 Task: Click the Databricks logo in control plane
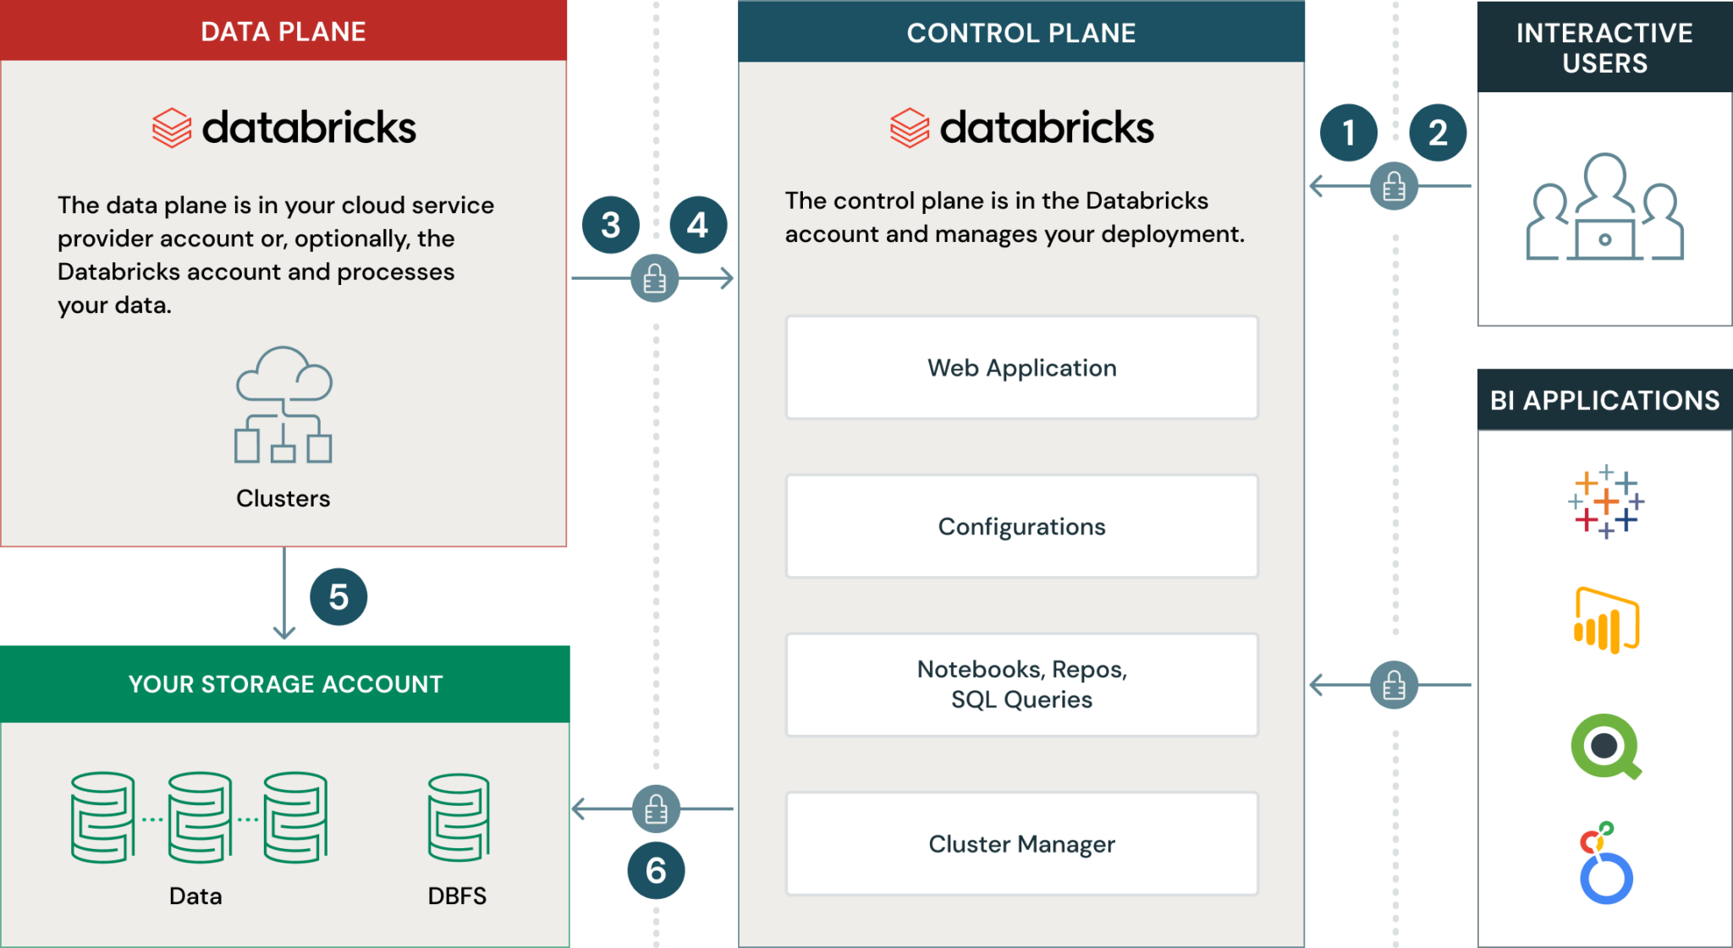pyautogui.click(x=1021, y=128)
